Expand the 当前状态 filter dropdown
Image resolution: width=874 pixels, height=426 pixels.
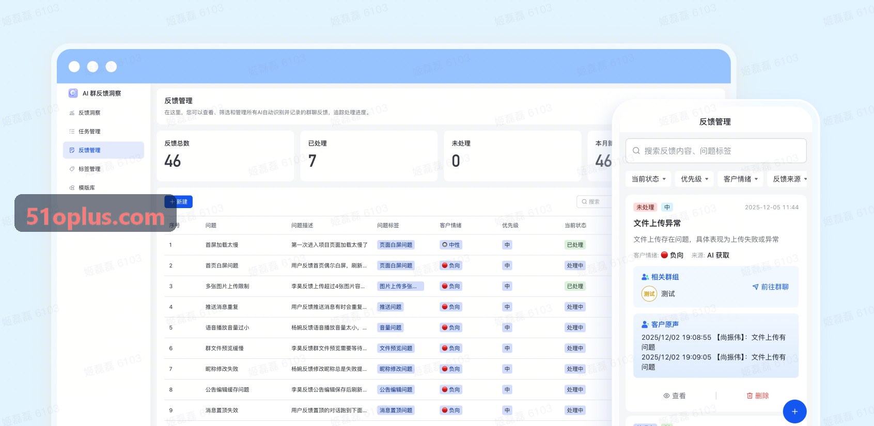coord(648,179)
